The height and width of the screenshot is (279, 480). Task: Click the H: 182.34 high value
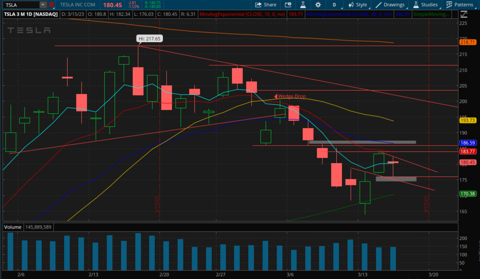click(x=120, y=14)
